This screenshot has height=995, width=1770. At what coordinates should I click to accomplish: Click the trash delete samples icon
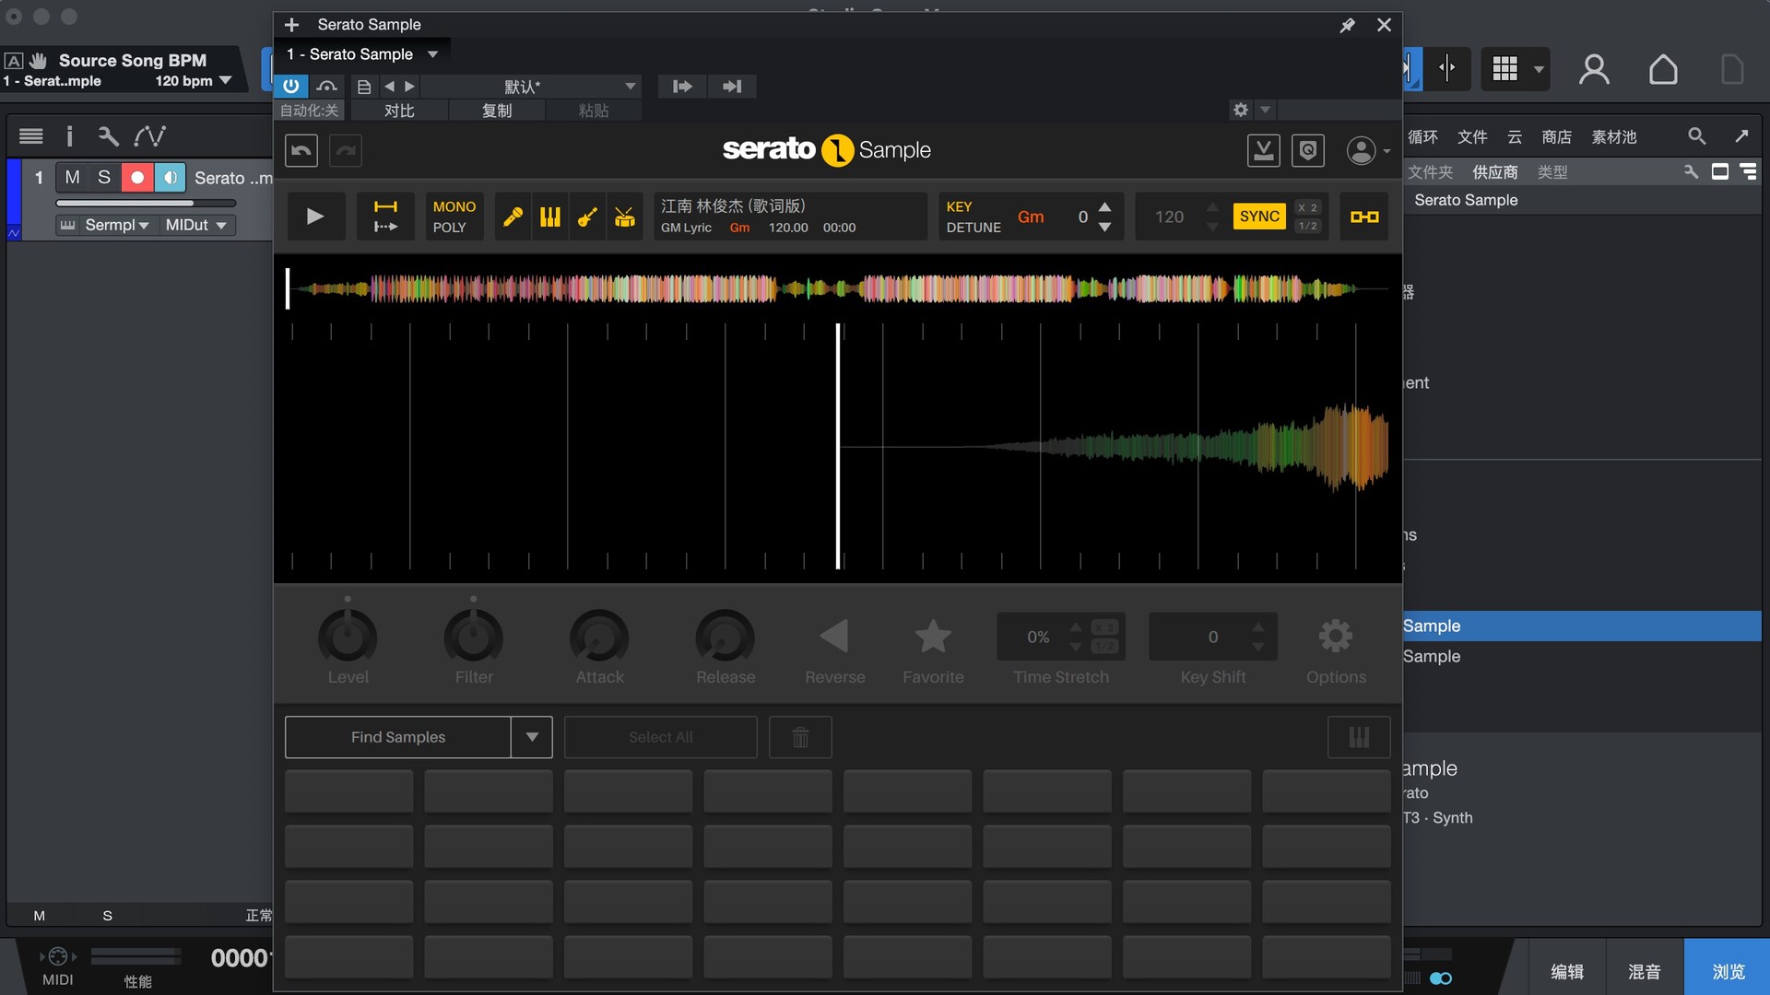800,737
